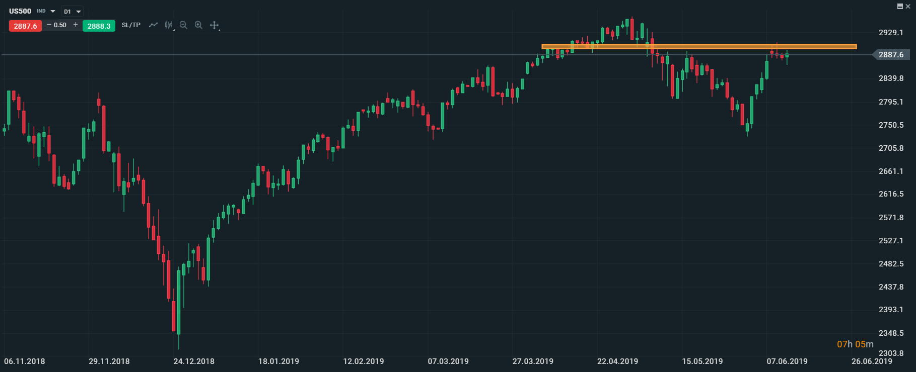Click the 2527.1 price axis label
916x372 pixels.
tap(891, 241)
